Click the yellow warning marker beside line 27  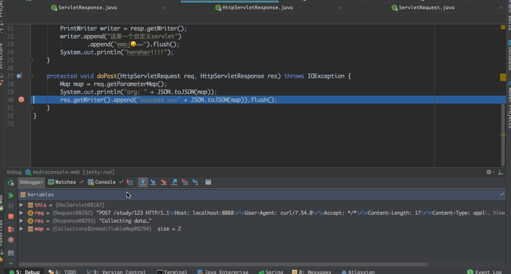click(503, 77)
